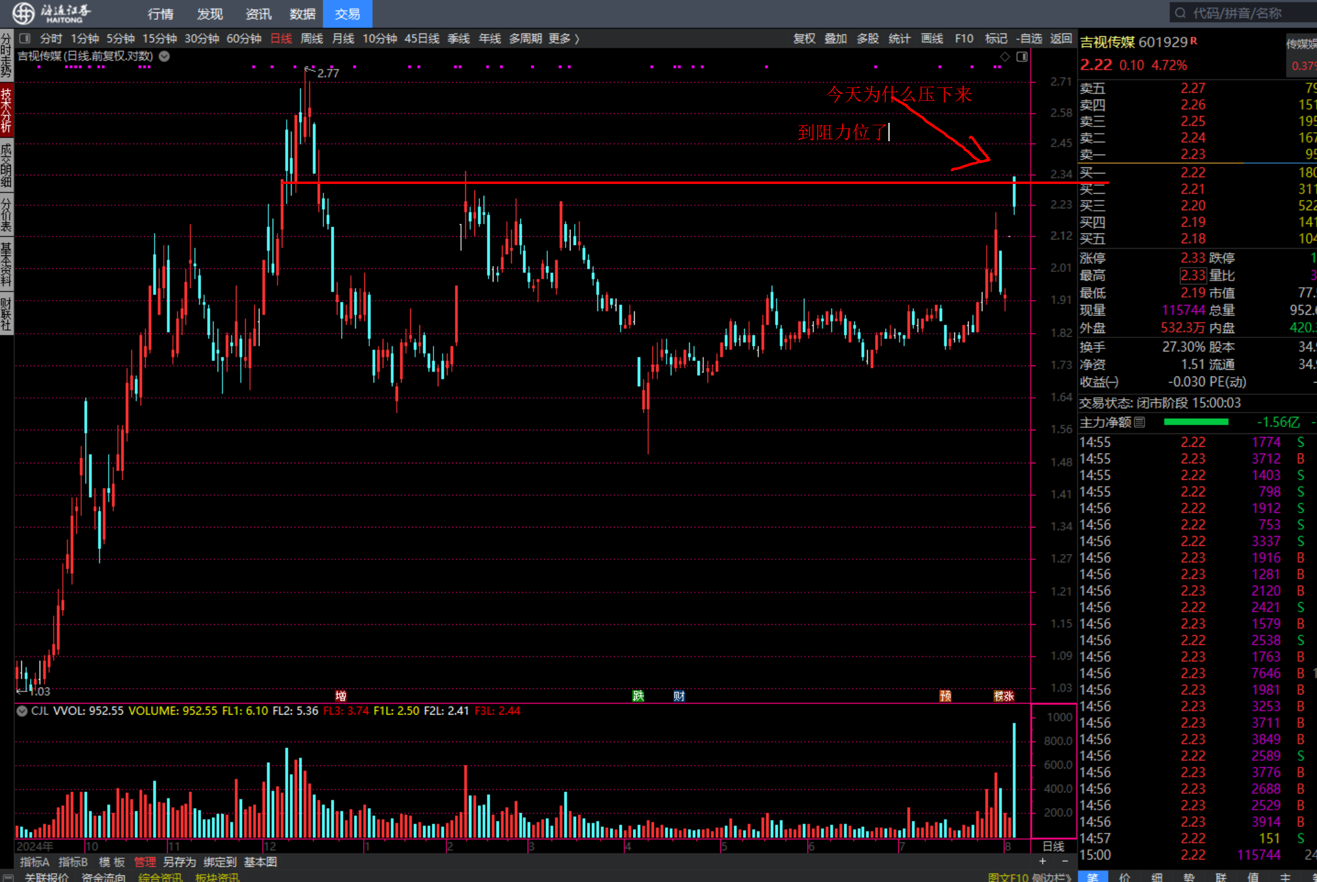Switch to 5分钟 period

[x=120, y=39]
